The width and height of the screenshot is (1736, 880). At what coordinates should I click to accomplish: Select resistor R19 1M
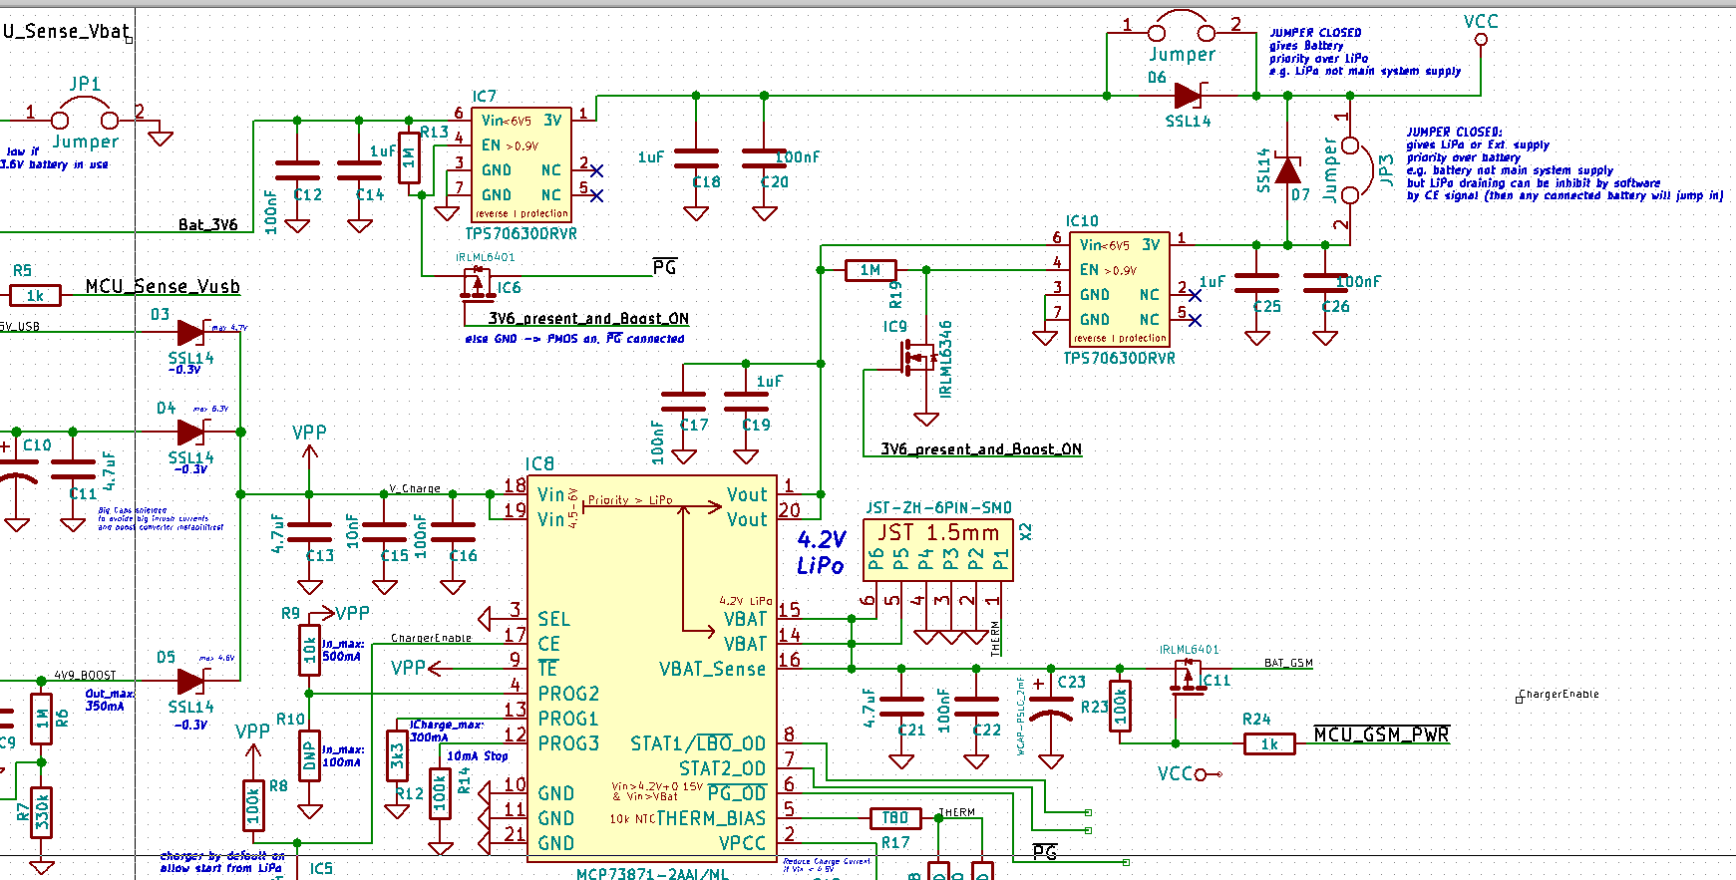tap(870, 270)
